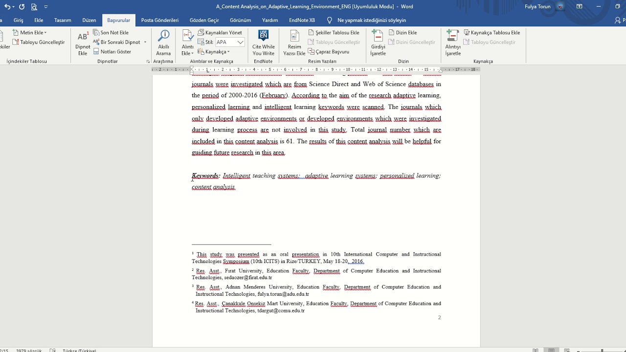
Task: Open the EndNote X8 tab
Action: pyautogui.click(x=302, y=21)
